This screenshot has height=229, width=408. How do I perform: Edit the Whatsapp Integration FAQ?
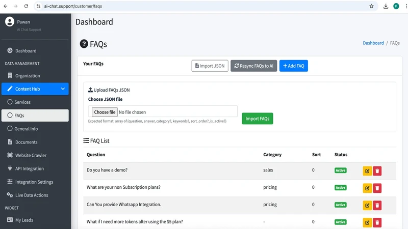point(367,206)
